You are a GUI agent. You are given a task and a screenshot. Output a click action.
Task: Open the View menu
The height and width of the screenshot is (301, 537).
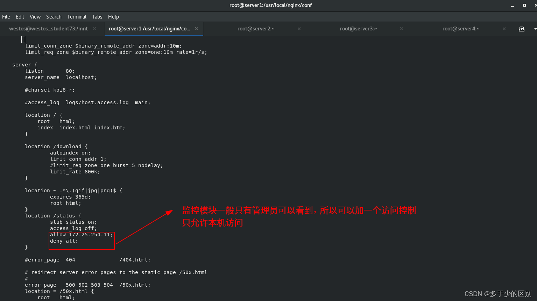35,17
